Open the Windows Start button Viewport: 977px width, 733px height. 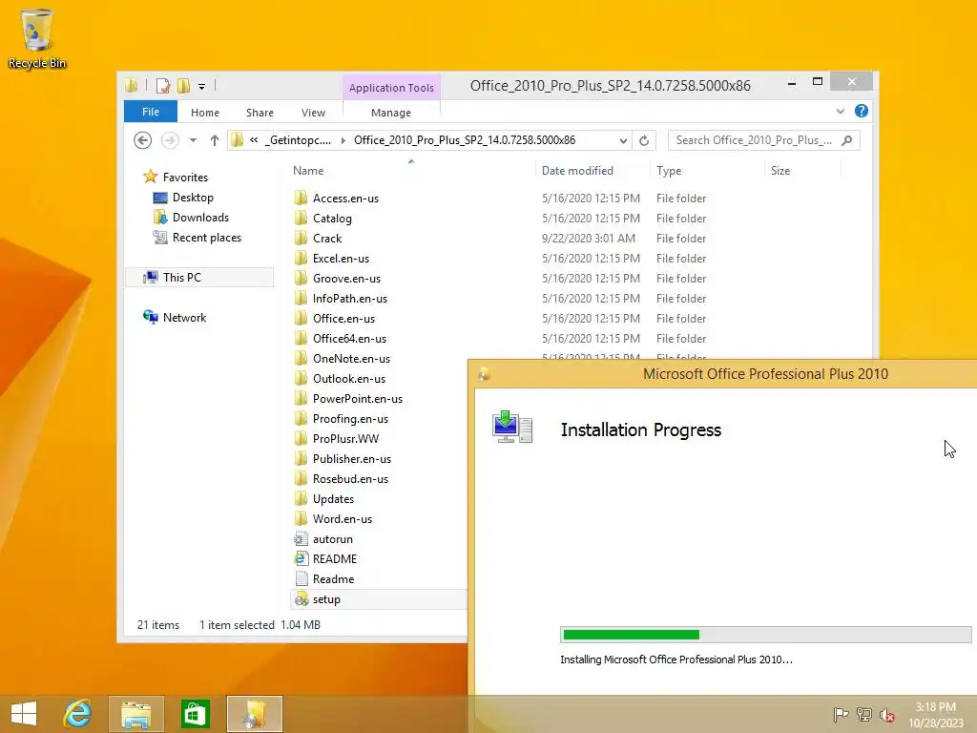click(24, 714)
